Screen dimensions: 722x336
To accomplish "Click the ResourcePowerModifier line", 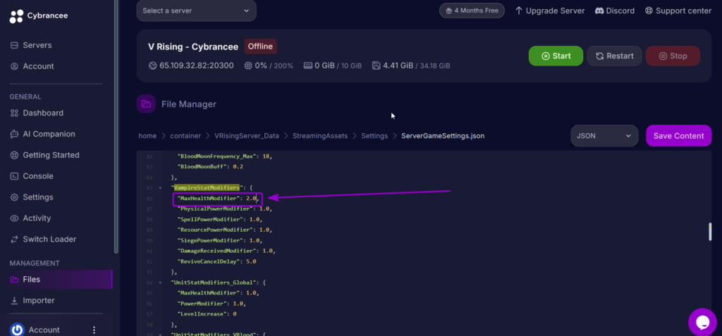I will pos(225,230).
